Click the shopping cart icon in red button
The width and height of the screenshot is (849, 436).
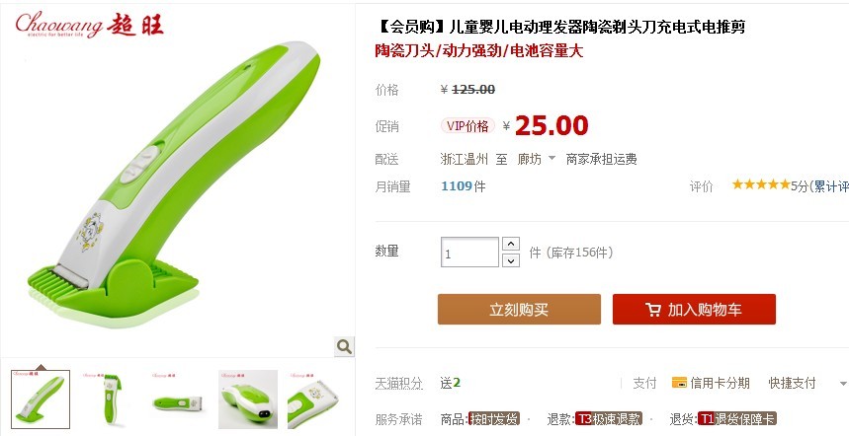point(653,310)
